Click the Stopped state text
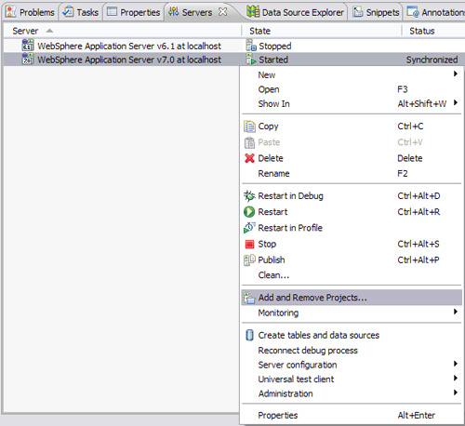 pos(275,47)
